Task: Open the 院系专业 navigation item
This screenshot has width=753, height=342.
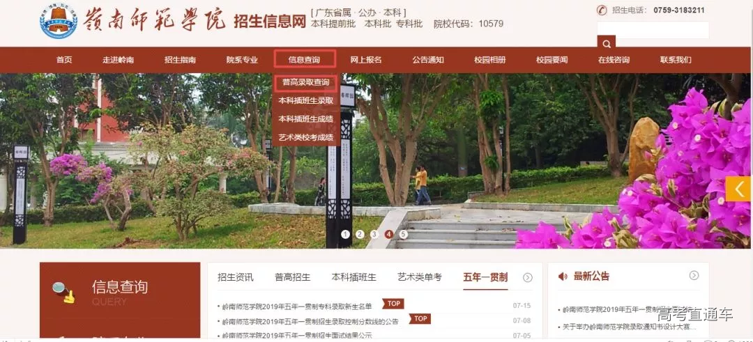Action: coord(242,60)
